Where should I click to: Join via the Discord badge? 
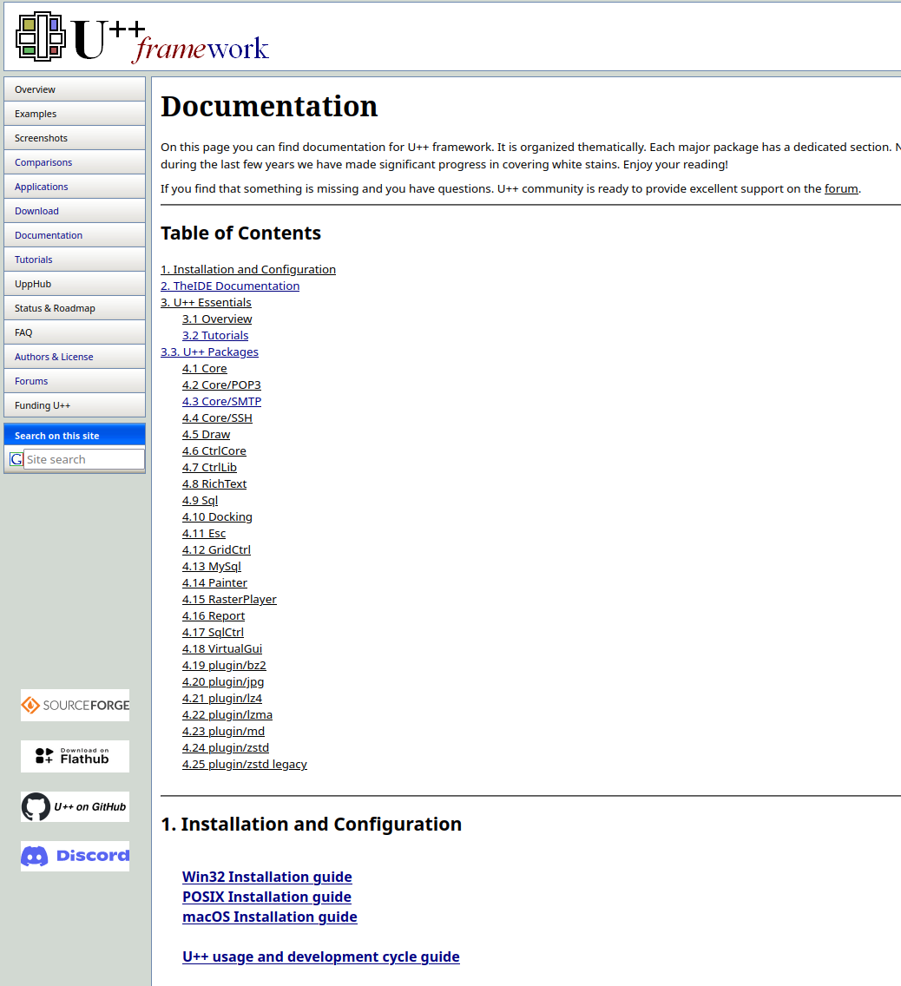[75, 856]
